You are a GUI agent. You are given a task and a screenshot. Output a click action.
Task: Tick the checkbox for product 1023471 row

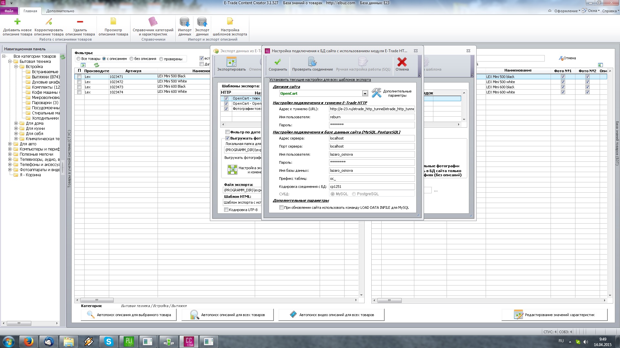point(79,77)
